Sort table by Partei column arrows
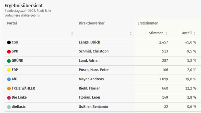Viewport: 201px width, 113px height. point(72,34)
